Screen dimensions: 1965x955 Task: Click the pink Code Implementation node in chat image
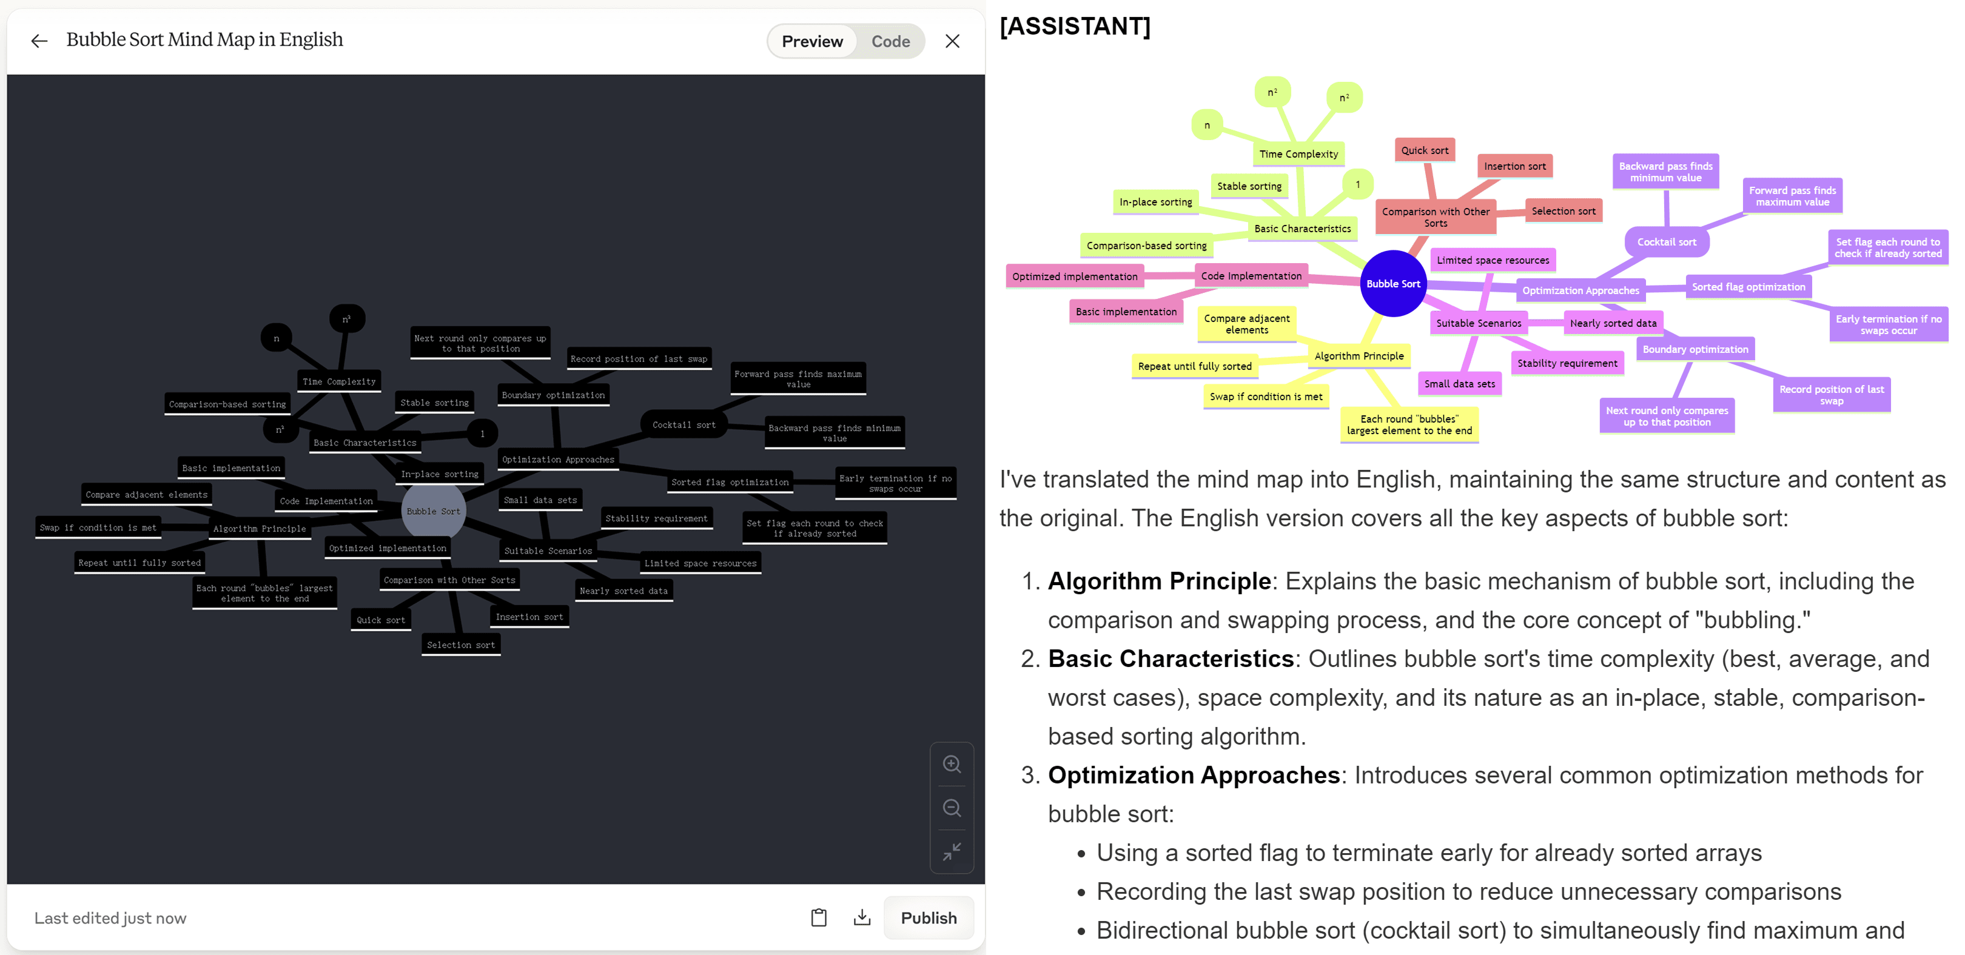click(1251, 276)
